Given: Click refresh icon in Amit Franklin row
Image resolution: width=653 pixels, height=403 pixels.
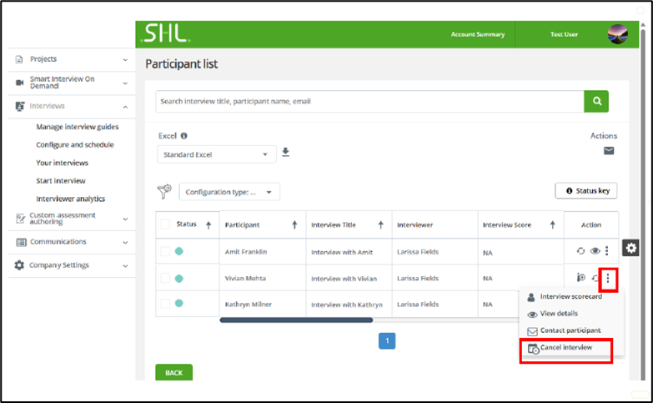Looking at the screenshot, I should coord(580,250).
